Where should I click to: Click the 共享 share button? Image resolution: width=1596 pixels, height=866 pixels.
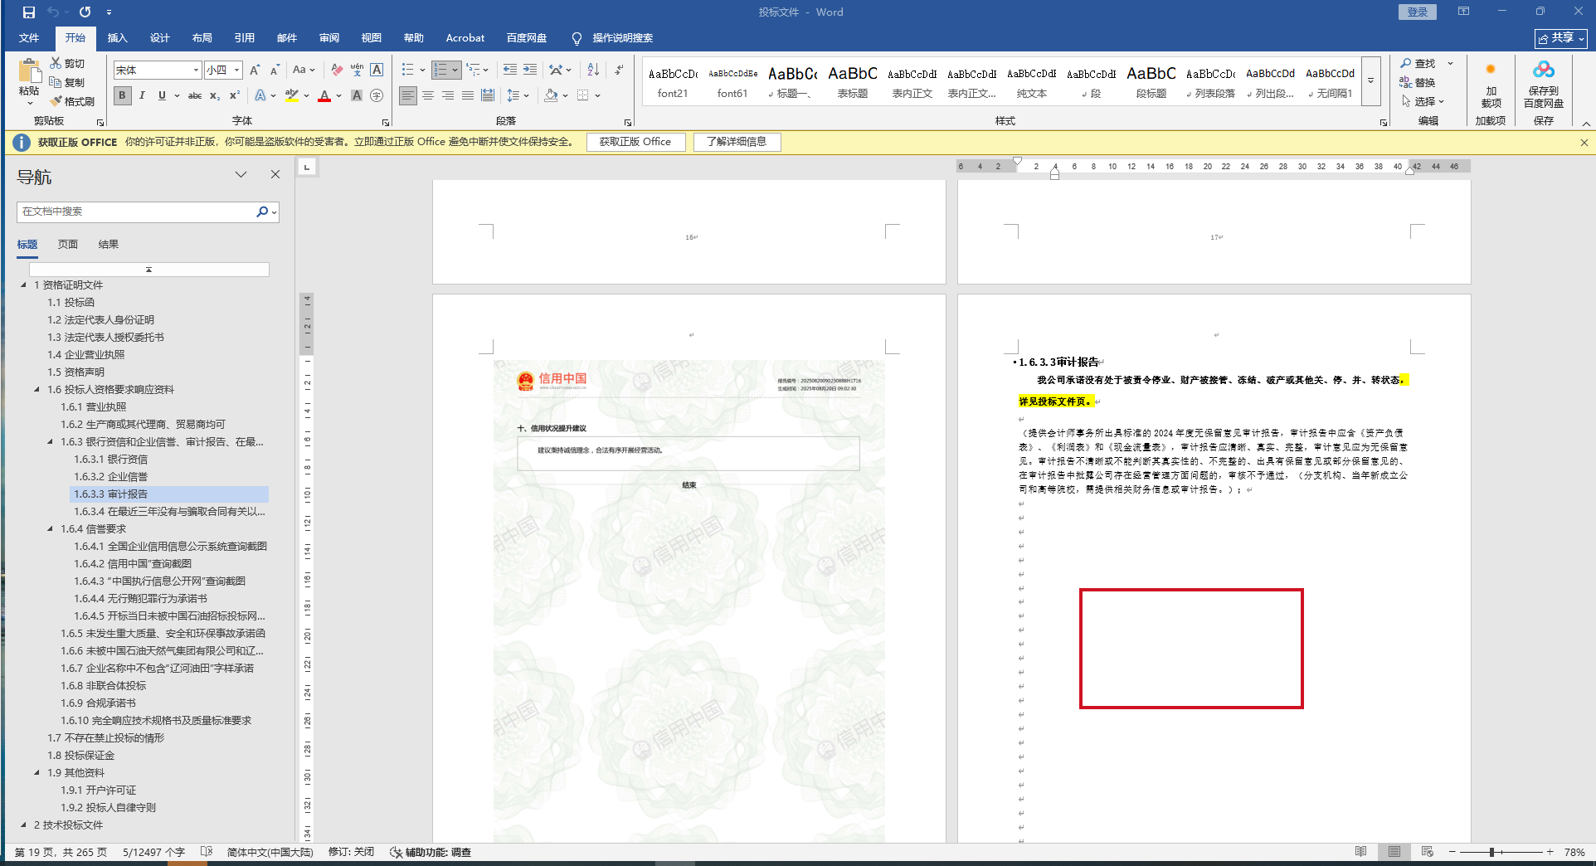click(x=1561, y=38)
